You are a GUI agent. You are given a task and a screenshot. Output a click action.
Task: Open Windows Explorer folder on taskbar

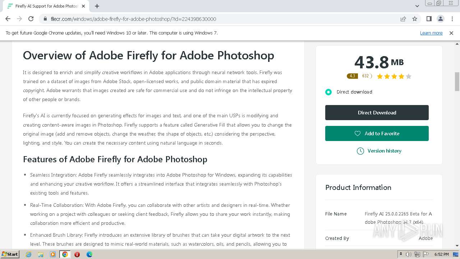[41, 254]
